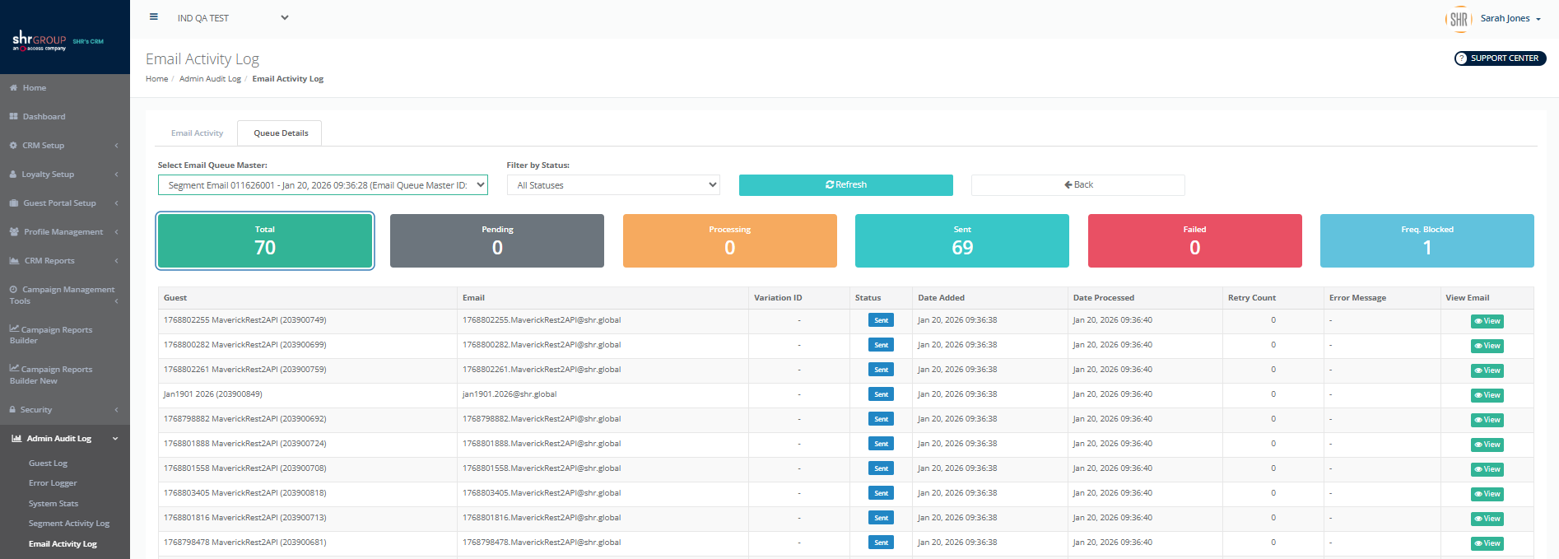Open Guest Log submenu item
This screenshot has width=1559, height=559.
point(49,464)
